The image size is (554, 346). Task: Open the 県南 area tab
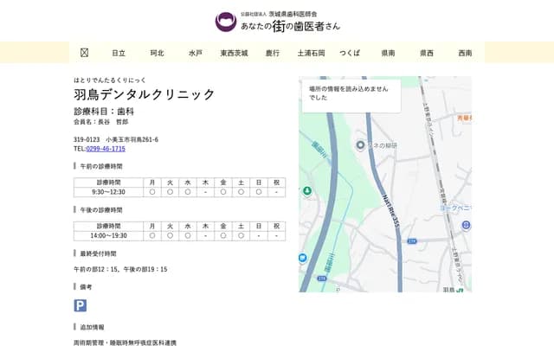coord(388,53)
